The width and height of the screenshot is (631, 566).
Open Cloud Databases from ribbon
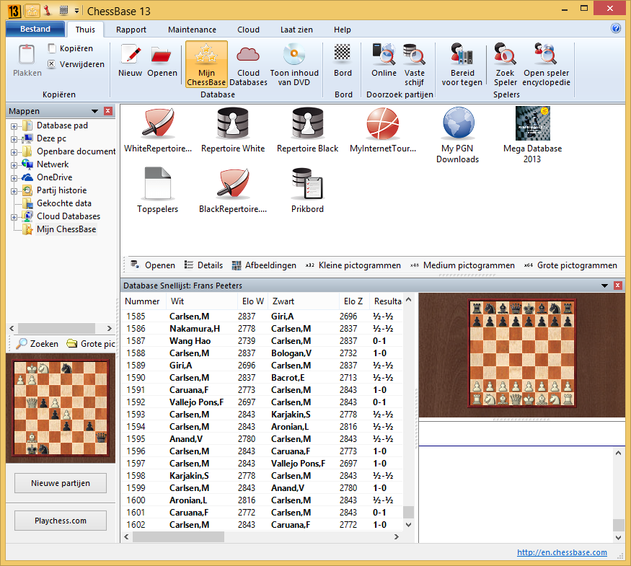click(x=248, y=64)
